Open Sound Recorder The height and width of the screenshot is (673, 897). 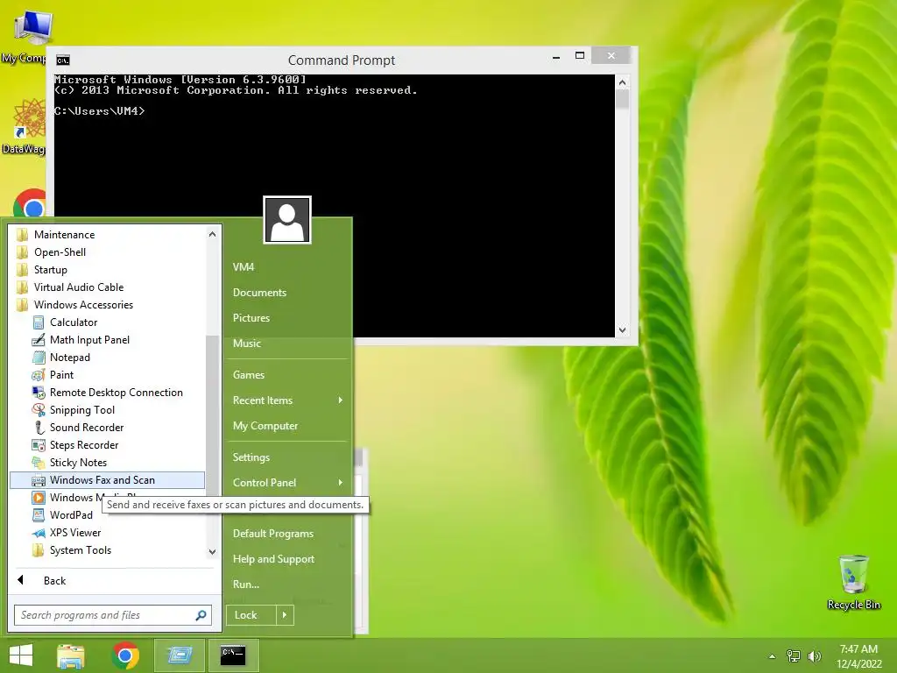tap(107, 428)
